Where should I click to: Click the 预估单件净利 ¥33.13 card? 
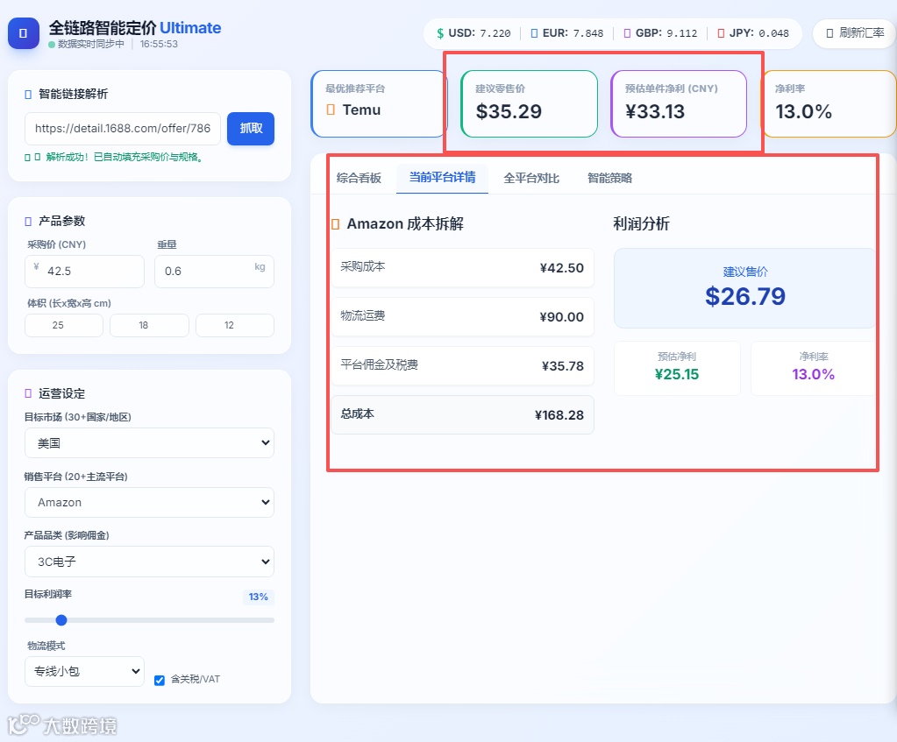pyautogui.click(x=679, y=103)
